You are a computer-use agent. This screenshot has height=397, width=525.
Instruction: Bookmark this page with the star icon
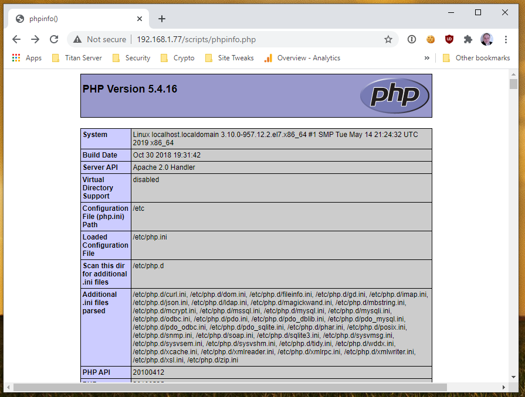(388, 39)
